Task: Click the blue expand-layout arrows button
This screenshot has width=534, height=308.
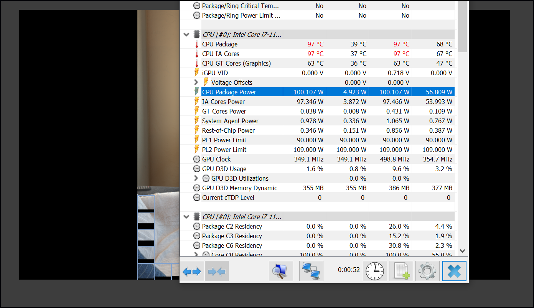Action: 192,272
